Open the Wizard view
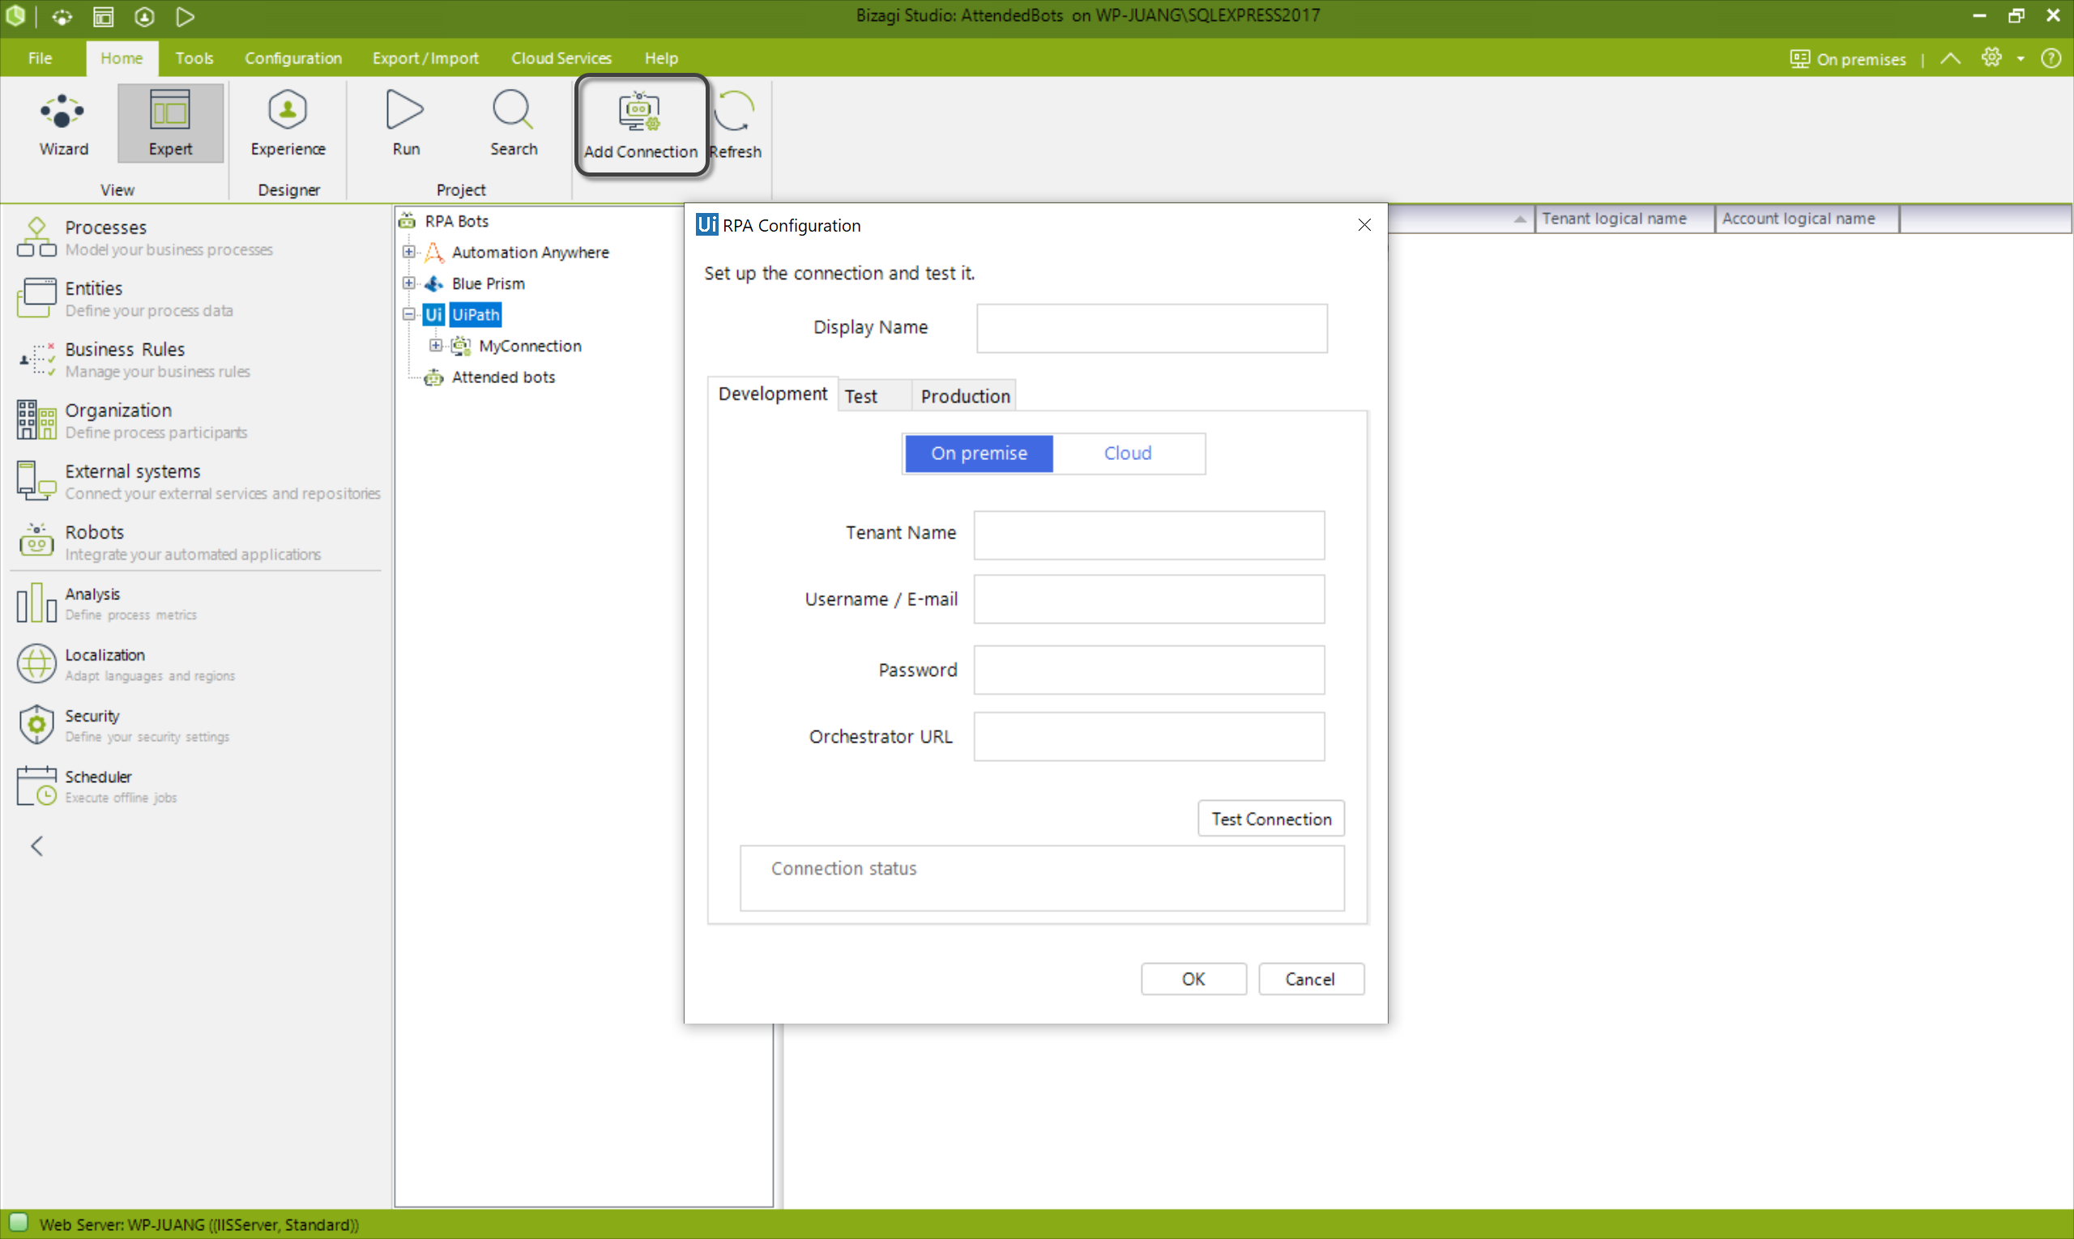Viewport: 2074px width, 1239px height. 63,124
